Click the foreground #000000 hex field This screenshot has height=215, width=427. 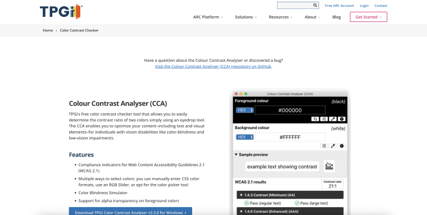[290, 110]
